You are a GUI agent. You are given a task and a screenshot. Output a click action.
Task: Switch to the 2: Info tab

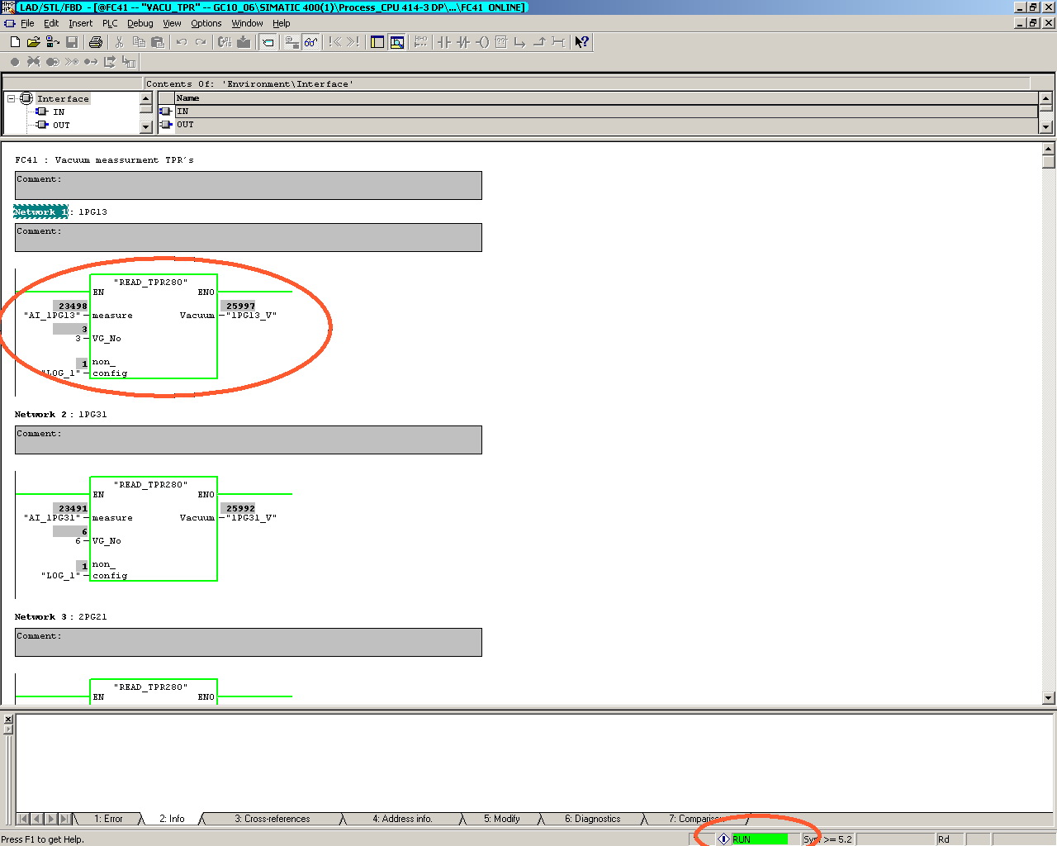[172, 819]
